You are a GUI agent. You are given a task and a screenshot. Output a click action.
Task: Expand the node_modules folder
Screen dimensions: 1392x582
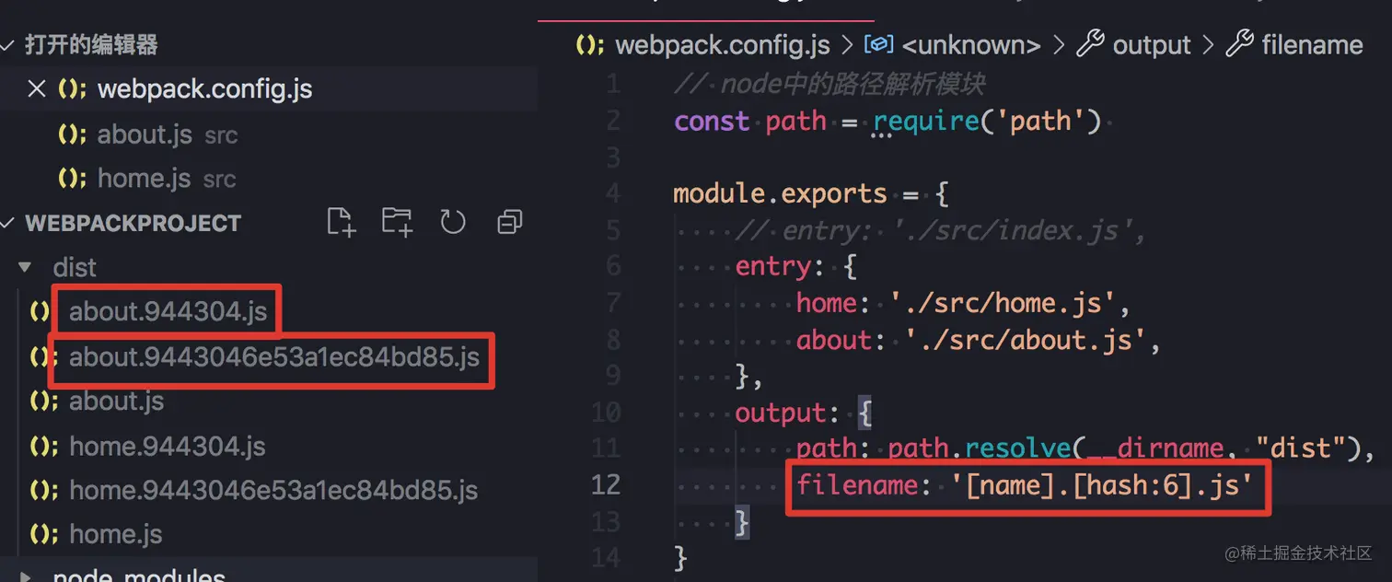25,577
